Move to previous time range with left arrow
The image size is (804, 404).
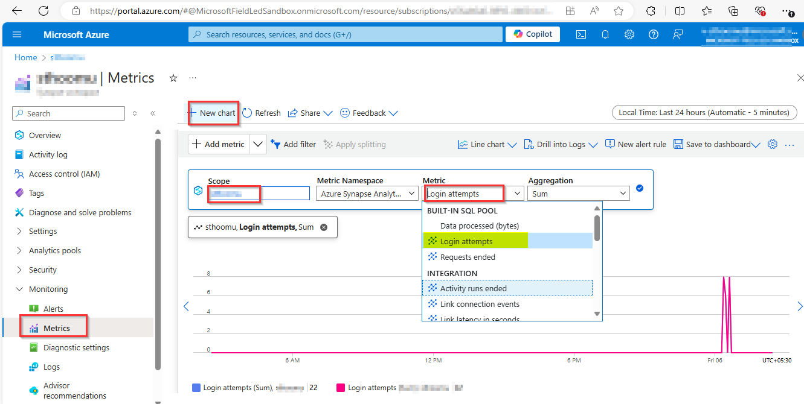click(186, 307)
